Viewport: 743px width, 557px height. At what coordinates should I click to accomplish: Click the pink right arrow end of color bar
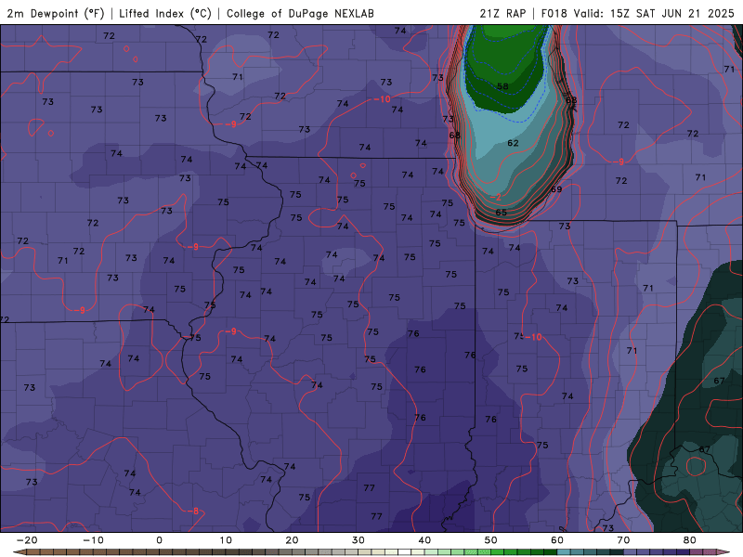pos(723,552)
